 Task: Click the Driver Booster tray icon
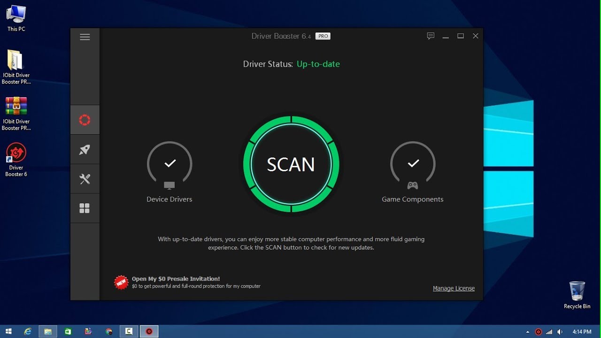coord(539,332)
